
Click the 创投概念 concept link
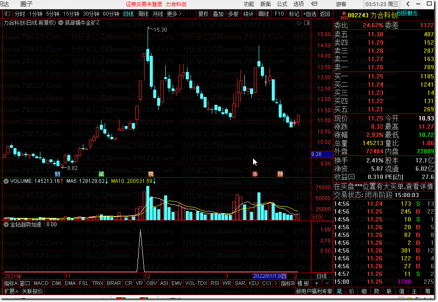408,13
